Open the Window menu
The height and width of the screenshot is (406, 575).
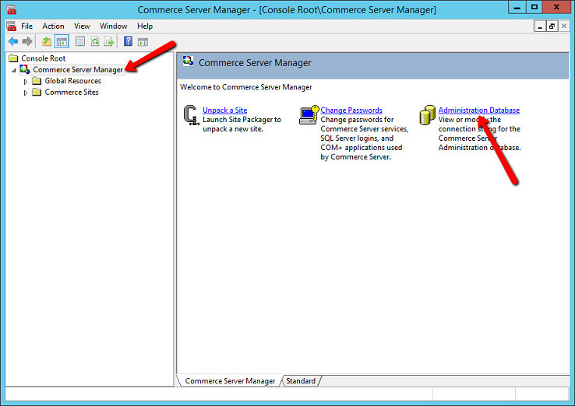pyautogui.click(x=113, y=26)
